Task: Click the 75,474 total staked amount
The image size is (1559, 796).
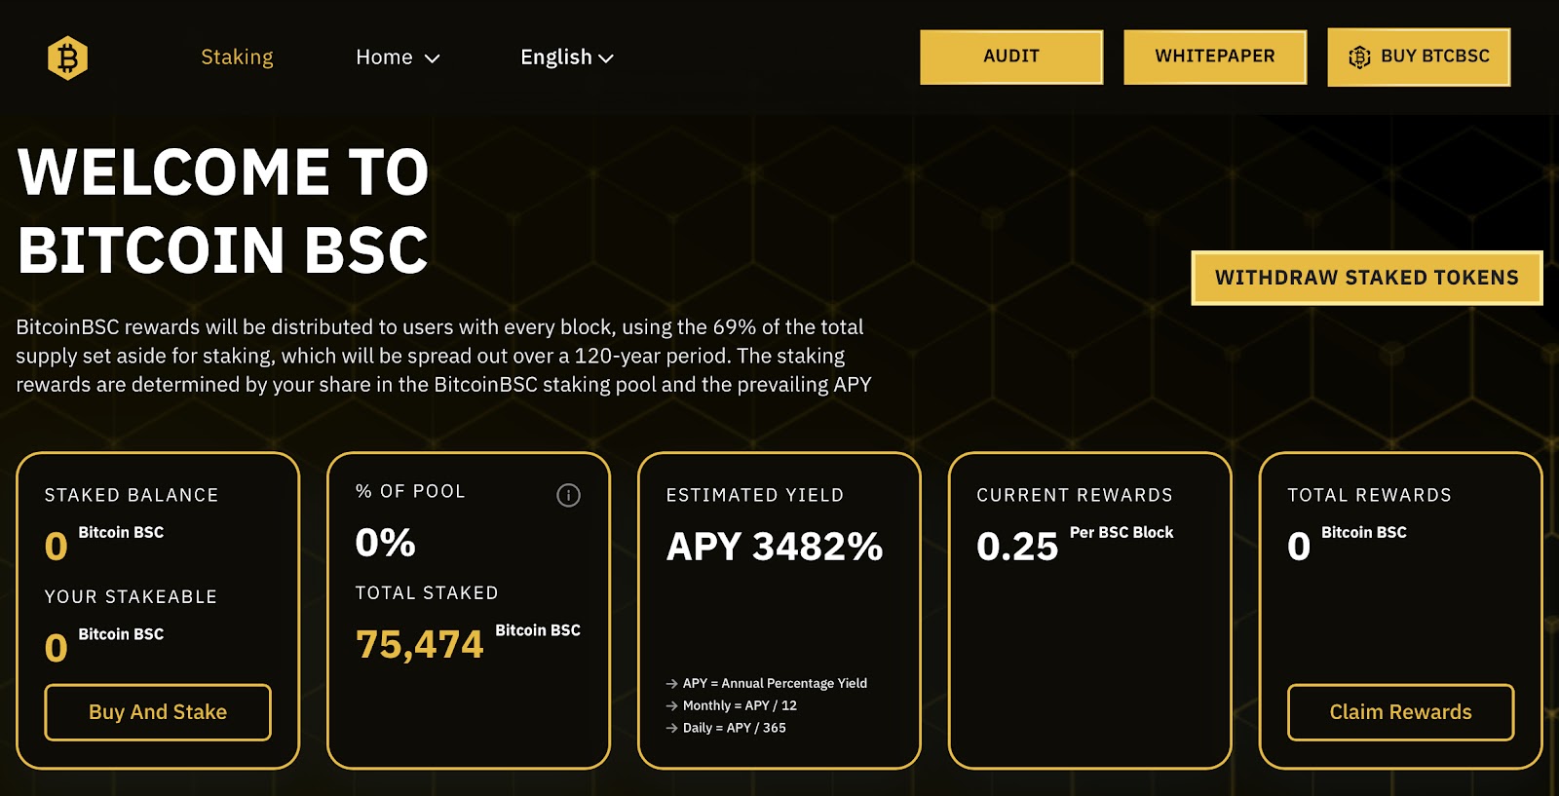Action: click(x=419, y=644)
